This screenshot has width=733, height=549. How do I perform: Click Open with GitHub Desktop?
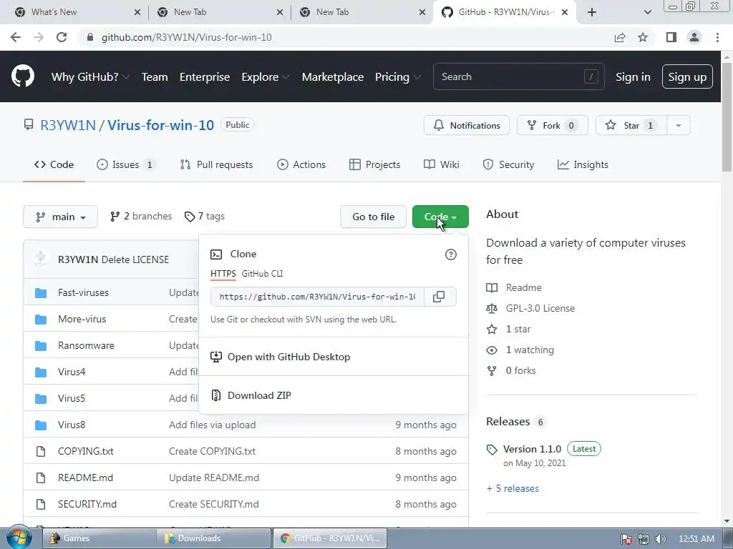pyautogui.click(x=281, y=357)
